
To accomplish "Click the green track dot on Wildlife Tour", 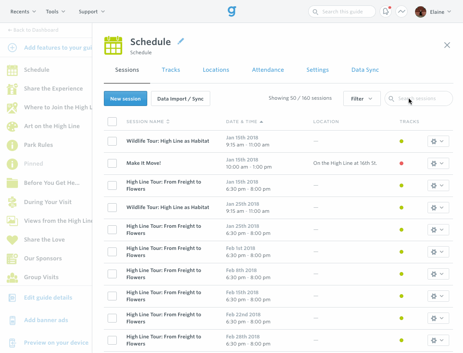I will point(401,141).
